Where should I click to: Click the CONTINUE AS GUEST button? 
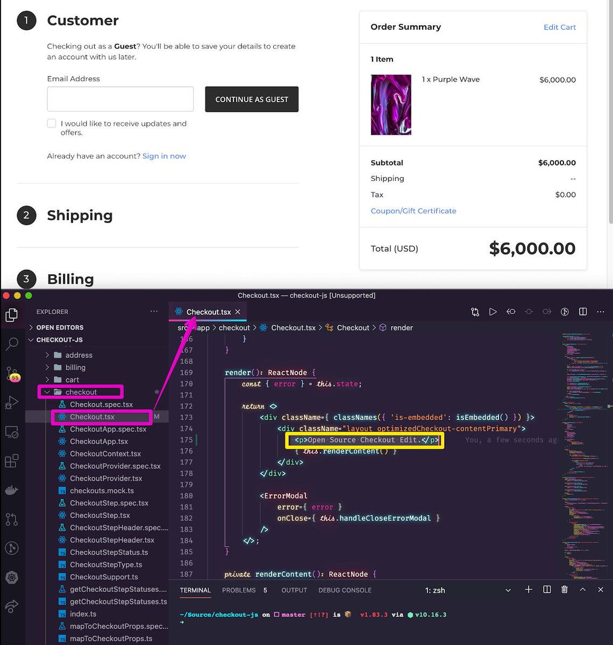pyautogui.click(x=252, y=99)
